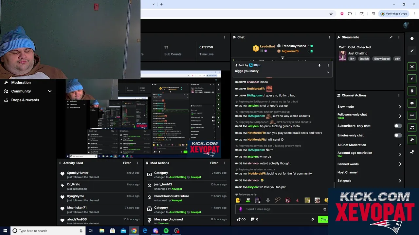Click the IShowSpeed stream tag
This screenshot has height=235, width=419.
pos(382,59)
